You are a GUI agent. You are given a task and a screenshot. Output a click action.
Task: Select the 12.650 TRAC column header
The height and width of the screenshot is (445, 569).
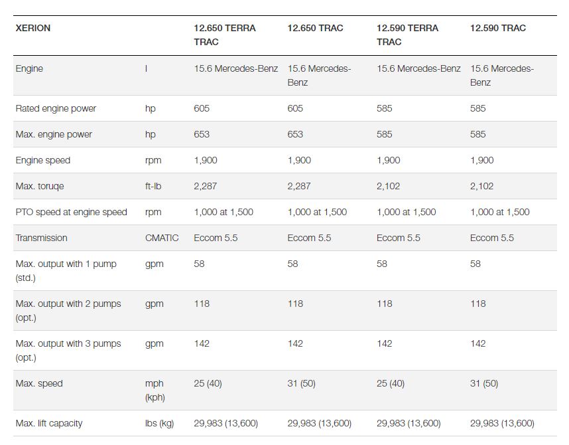315,28
